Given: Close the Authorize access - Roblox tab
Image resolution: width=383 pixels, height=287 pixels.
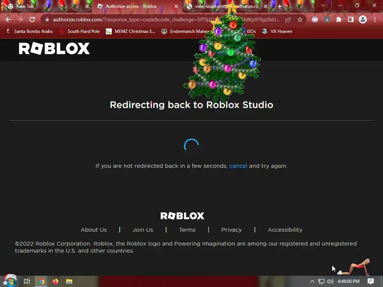Looking at the screenshot, I should [x=176, y=6].
